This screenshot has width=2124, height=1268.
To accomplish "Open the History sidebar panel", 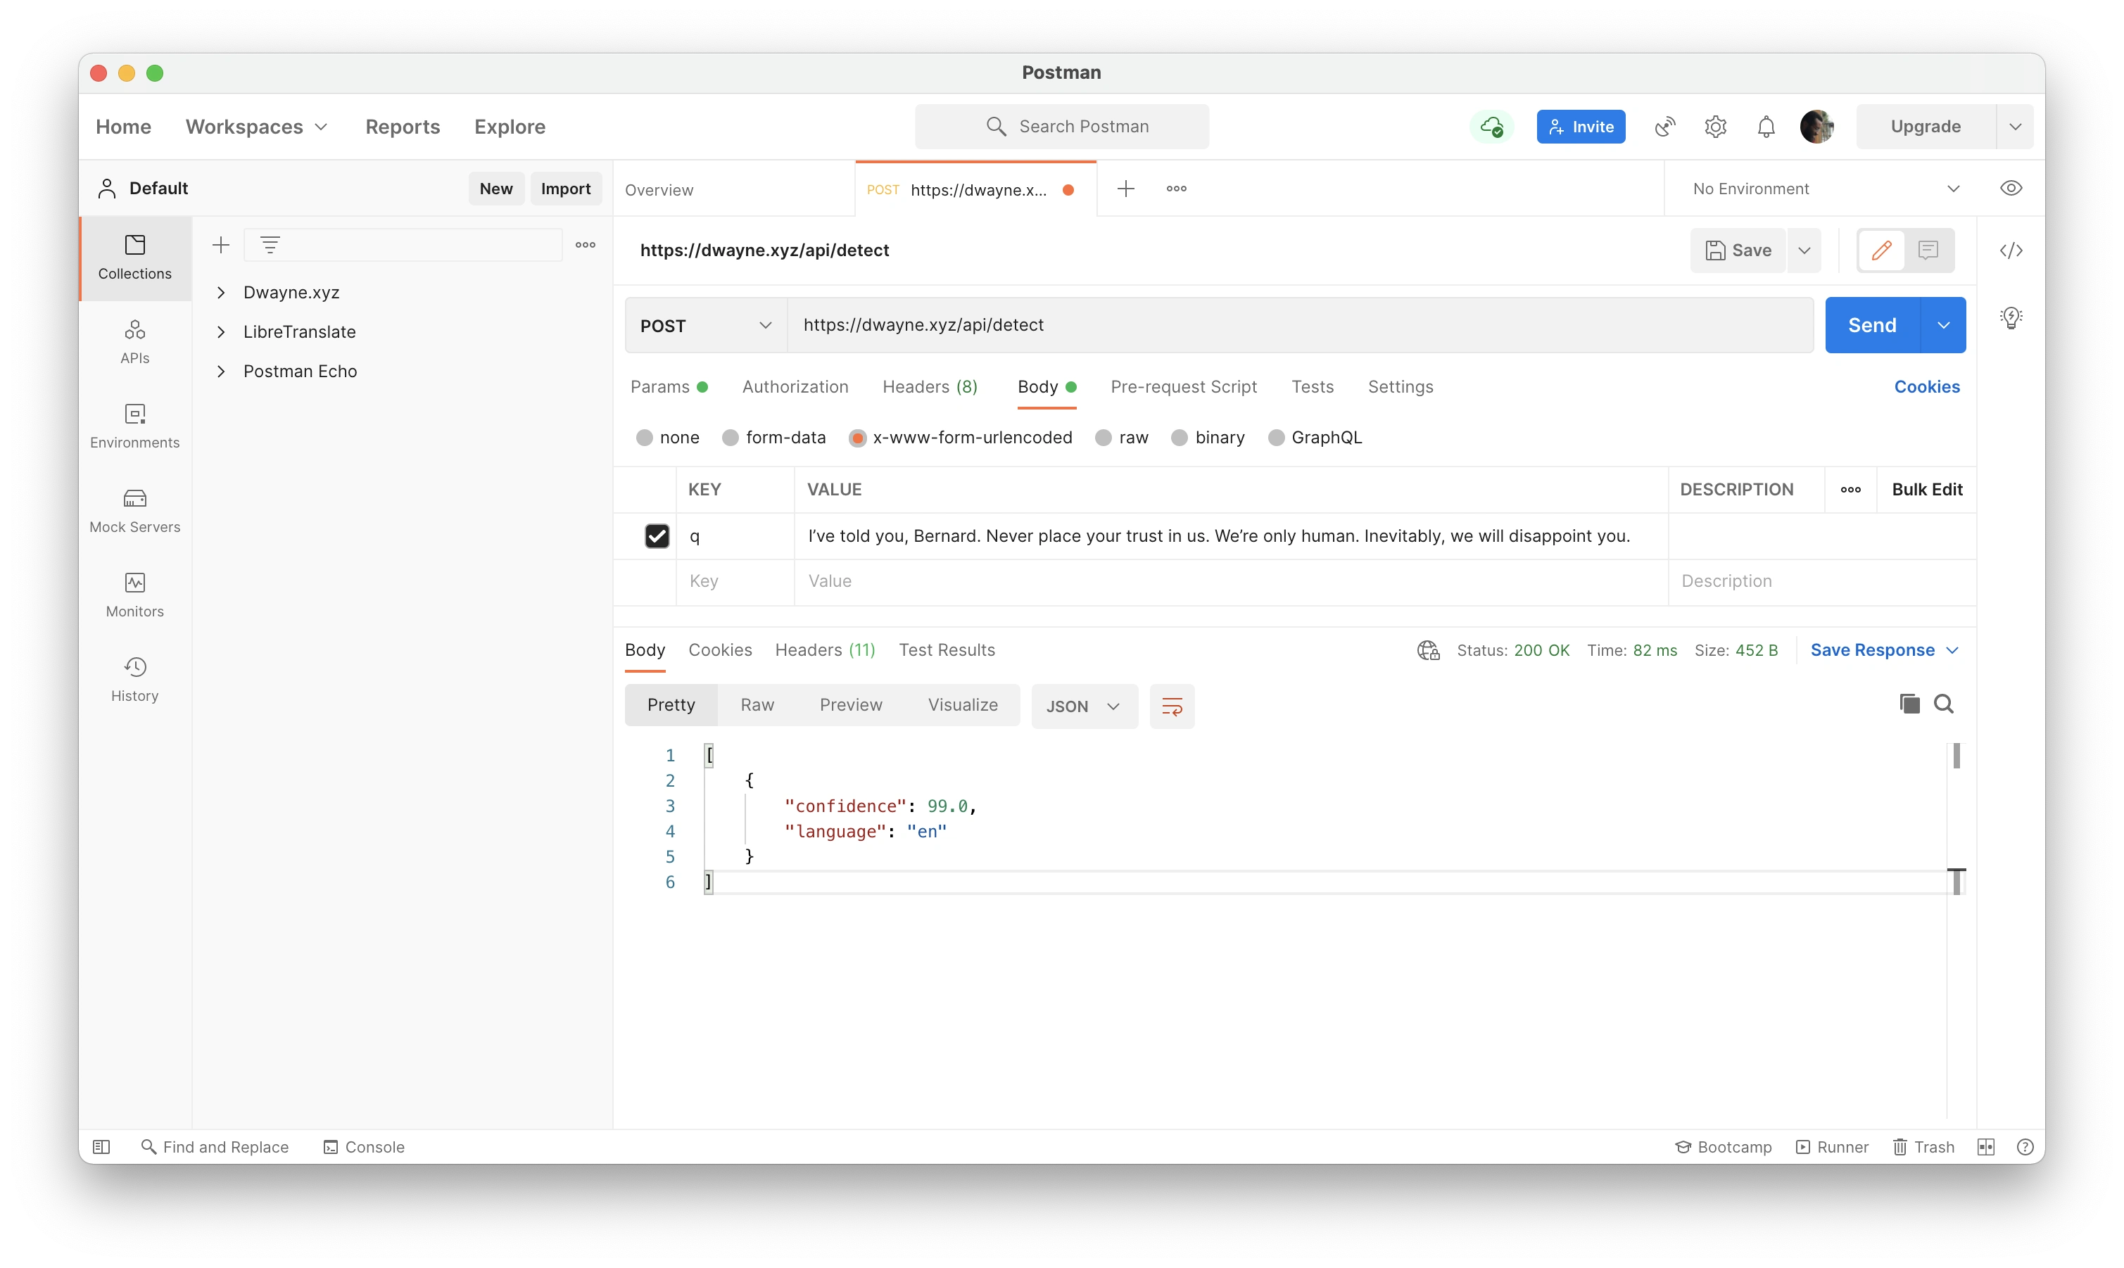I will (135, 679).
